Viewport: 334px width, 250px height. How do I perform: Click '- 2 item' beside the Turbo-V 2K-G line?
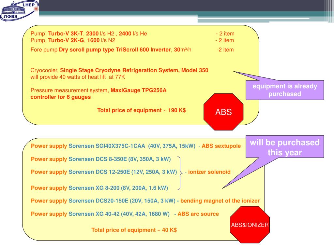224,40
